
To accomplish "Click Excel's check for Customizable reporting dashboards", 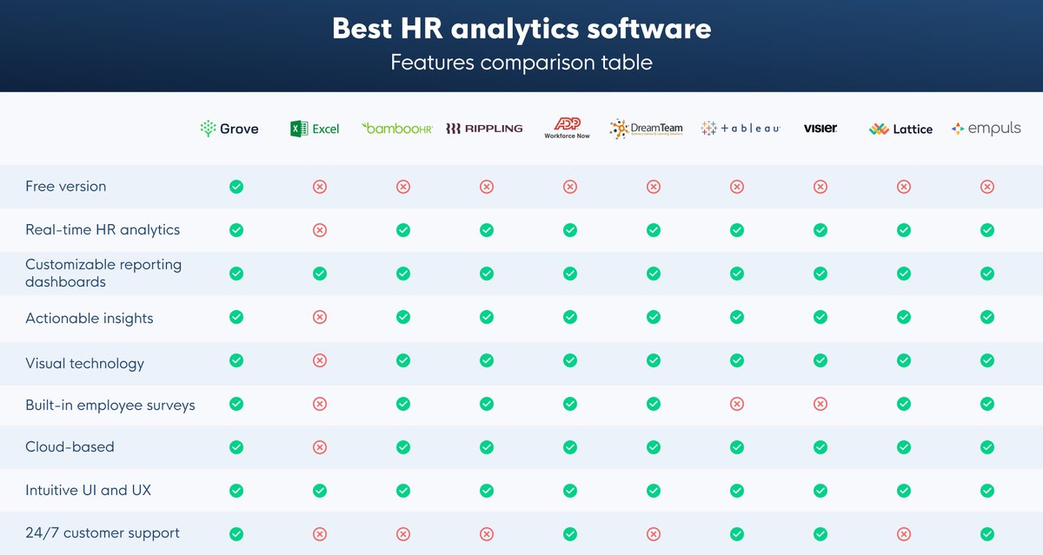I will click(320, 274).
